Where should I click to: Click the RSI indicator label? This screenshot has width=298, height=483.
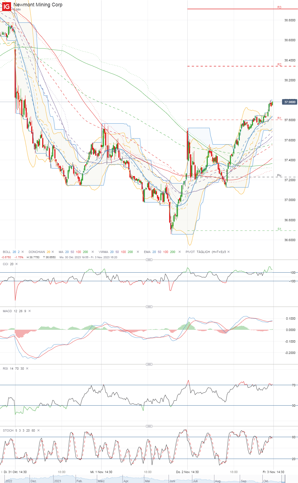coord(5,369)
